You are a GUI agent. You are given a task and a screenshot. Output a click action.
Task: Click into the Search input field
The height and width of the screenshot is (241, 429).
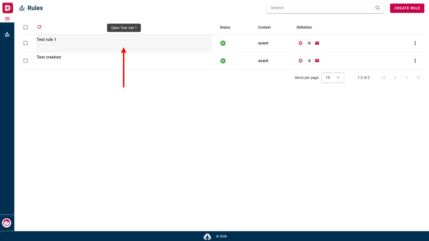pyautogui.click(x=321, y=8)
